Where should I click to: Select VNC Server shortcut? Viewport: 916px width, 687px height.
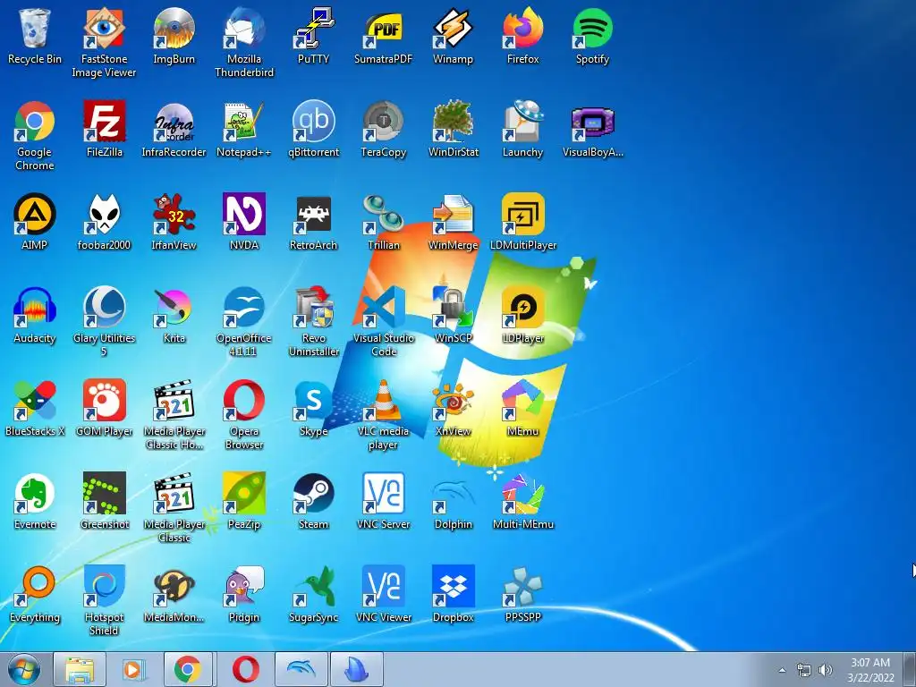click(383, 494)
